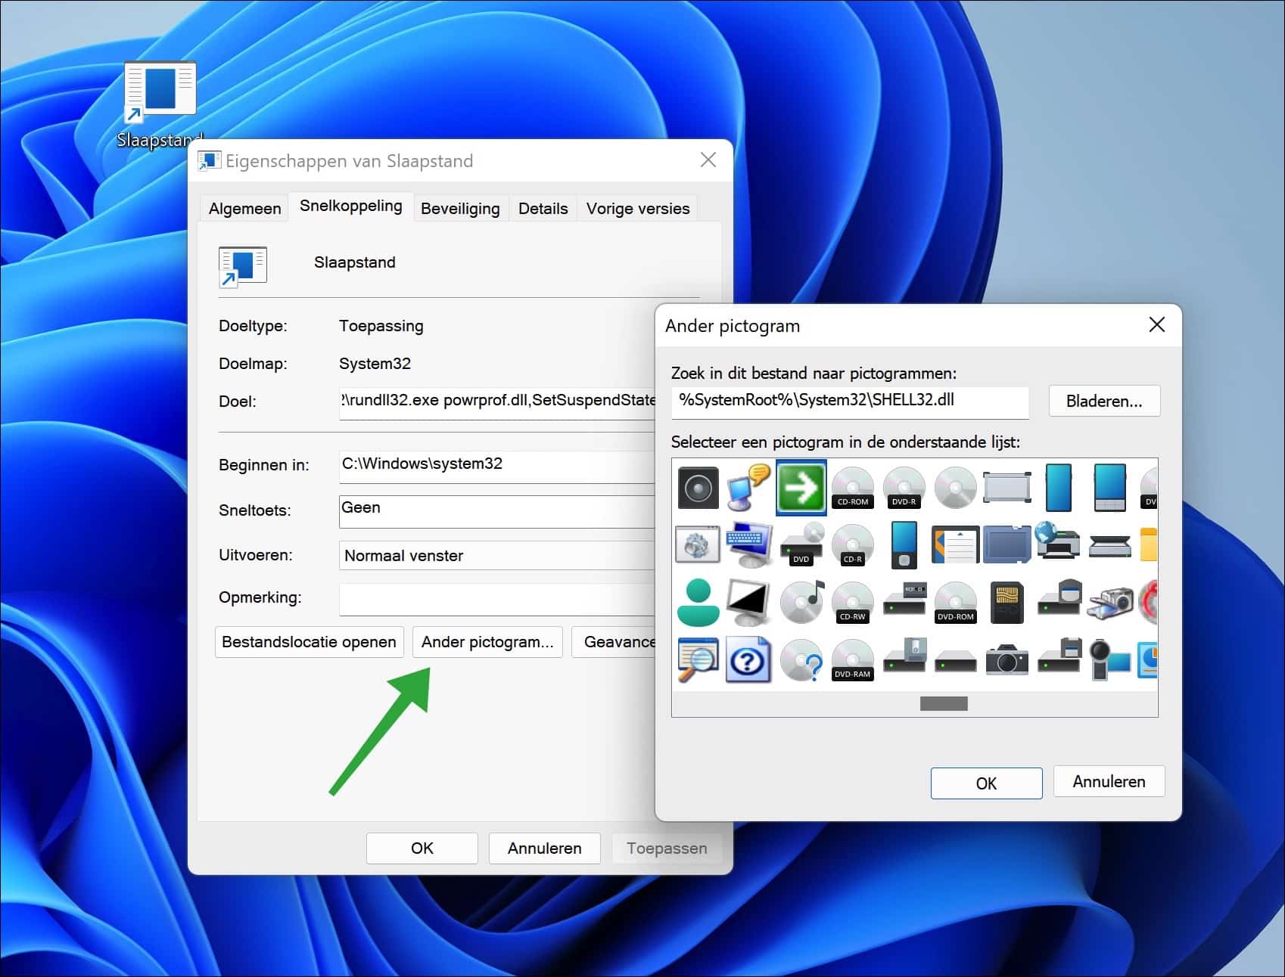Viewport: 1285px width, 977px height.
Task: Switch to the Algemeen tab
Action: click(244, 208)
